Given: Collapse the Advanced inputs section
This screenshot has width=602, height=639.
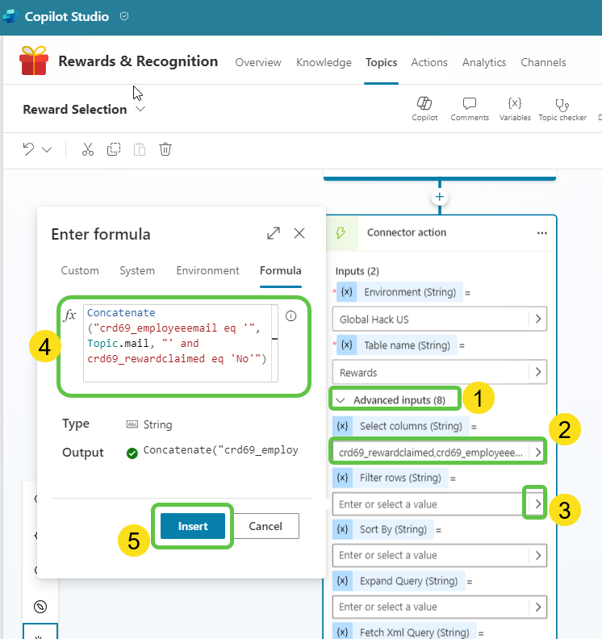Looking at the screenshot, I should pyautogui.click(x=341, y=399).
